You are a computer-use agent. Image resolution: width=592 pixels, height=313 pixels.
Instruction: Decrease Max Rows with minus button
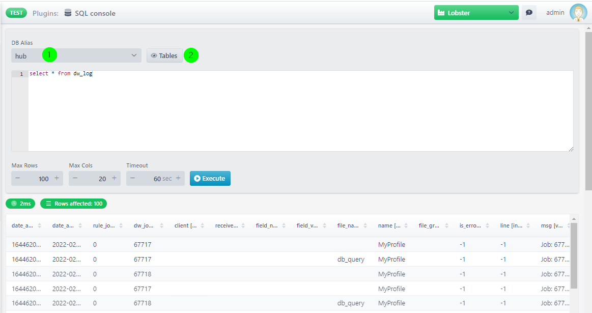click(18, 178)
